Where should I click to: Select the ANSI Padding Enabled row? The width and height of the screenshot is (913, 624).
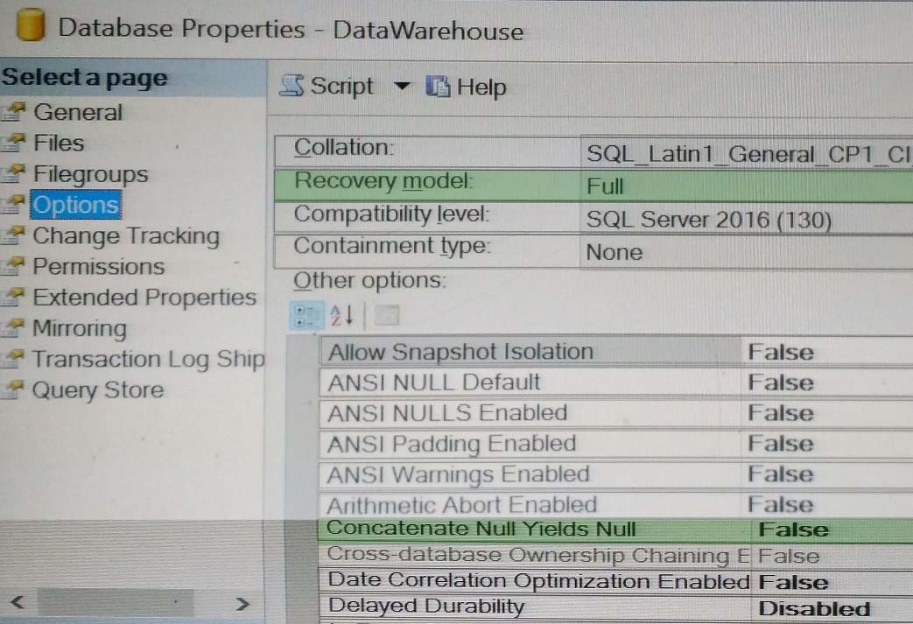[616, 444]
